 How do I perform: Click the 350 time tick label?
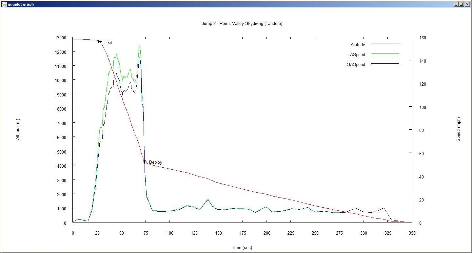pos(412,233)
